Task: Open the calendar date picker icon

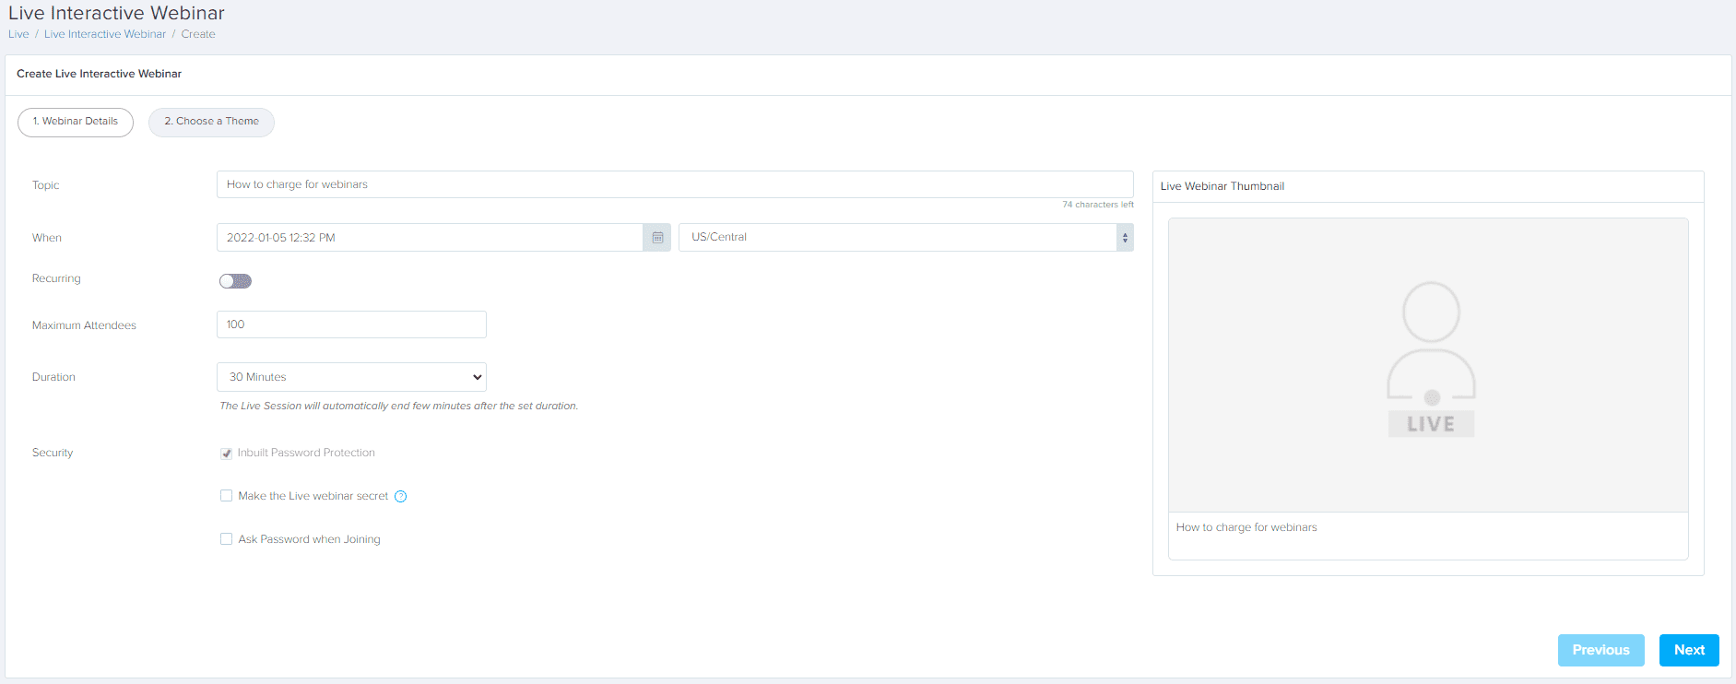Action: (657, 238)
